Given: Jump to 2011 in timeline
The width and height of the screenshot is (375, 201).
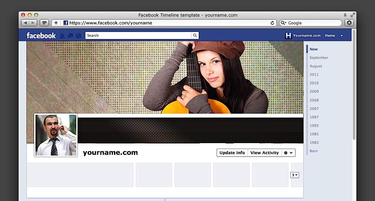Looking at the screenshot, I should (314, 74).
